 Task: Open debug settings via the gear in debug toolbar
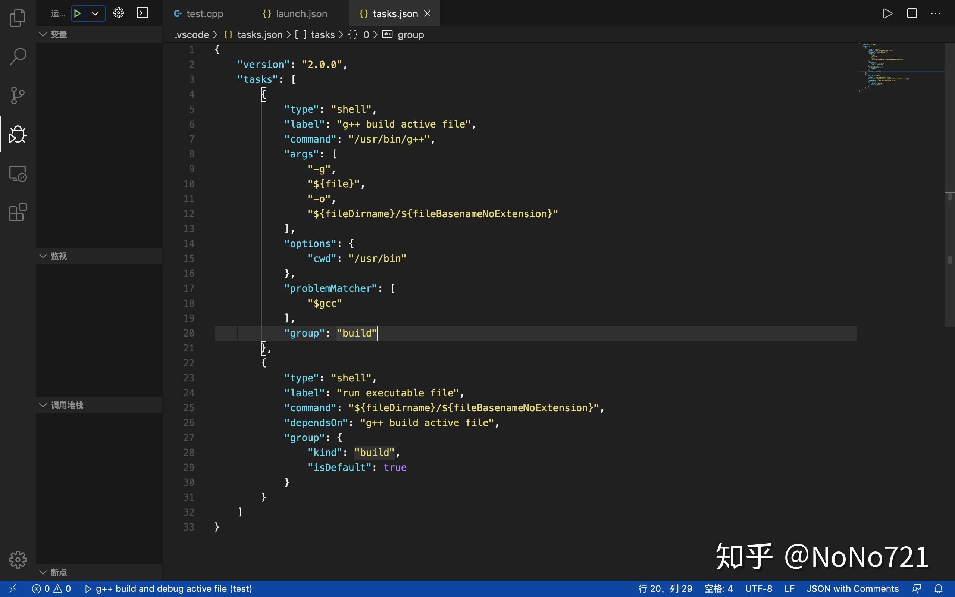(118, 13)
